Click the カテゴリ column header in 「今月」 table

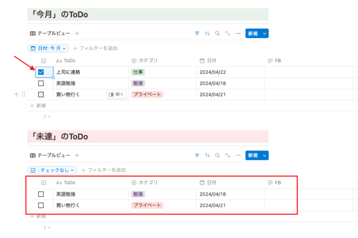point(145,61)
